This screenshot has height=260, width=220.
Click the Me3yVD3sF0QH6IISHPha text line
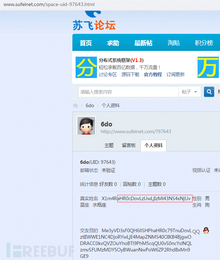pyautogui.click(x=147, y=230)
